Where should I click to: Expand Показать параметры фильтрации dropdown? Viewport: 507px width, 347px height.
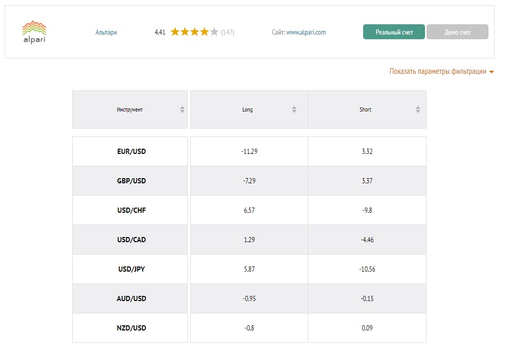(441, 72)
